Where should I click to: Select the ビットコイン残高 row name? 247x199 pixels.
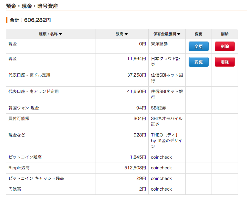coord(25,157)
